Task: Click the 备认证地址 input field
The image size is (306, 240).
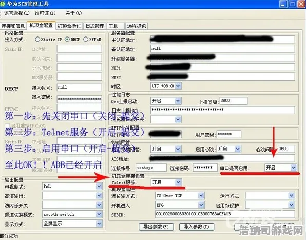Action: 223,49
